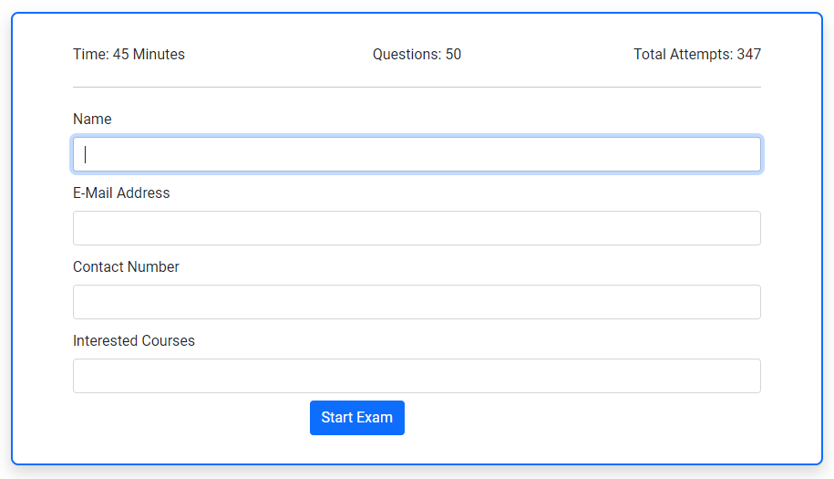The width and height of the screenshot is (834, 479).
Task: Click blank space left of Start Exam
Action: point(191,418)
